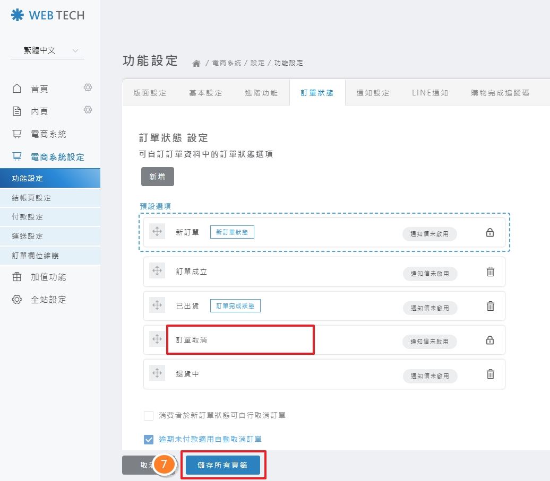Open the 繁體中文 language dropdown
Screen dimensions: 550x481
[x=47, y=50]
